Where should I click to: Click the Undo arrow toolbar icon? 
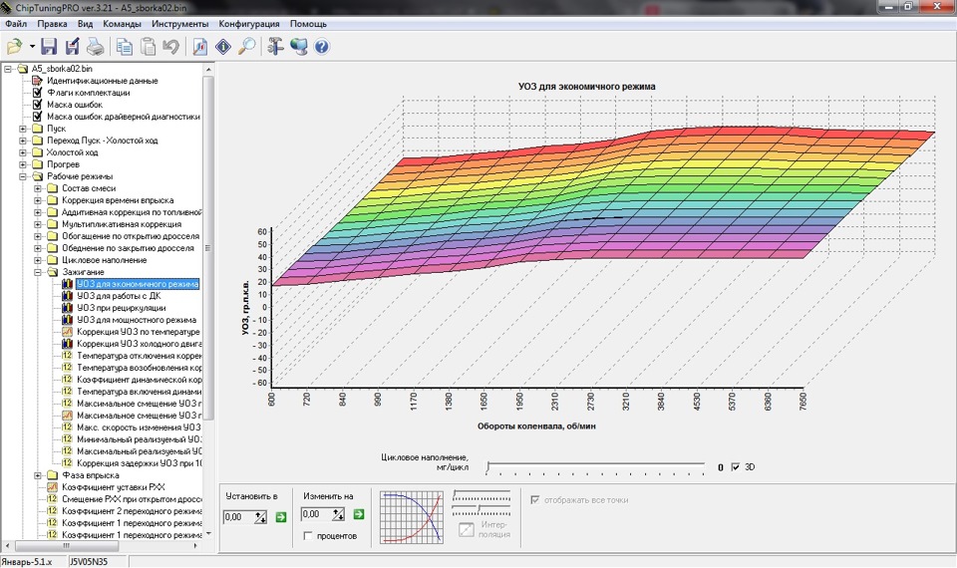[170, 47]
